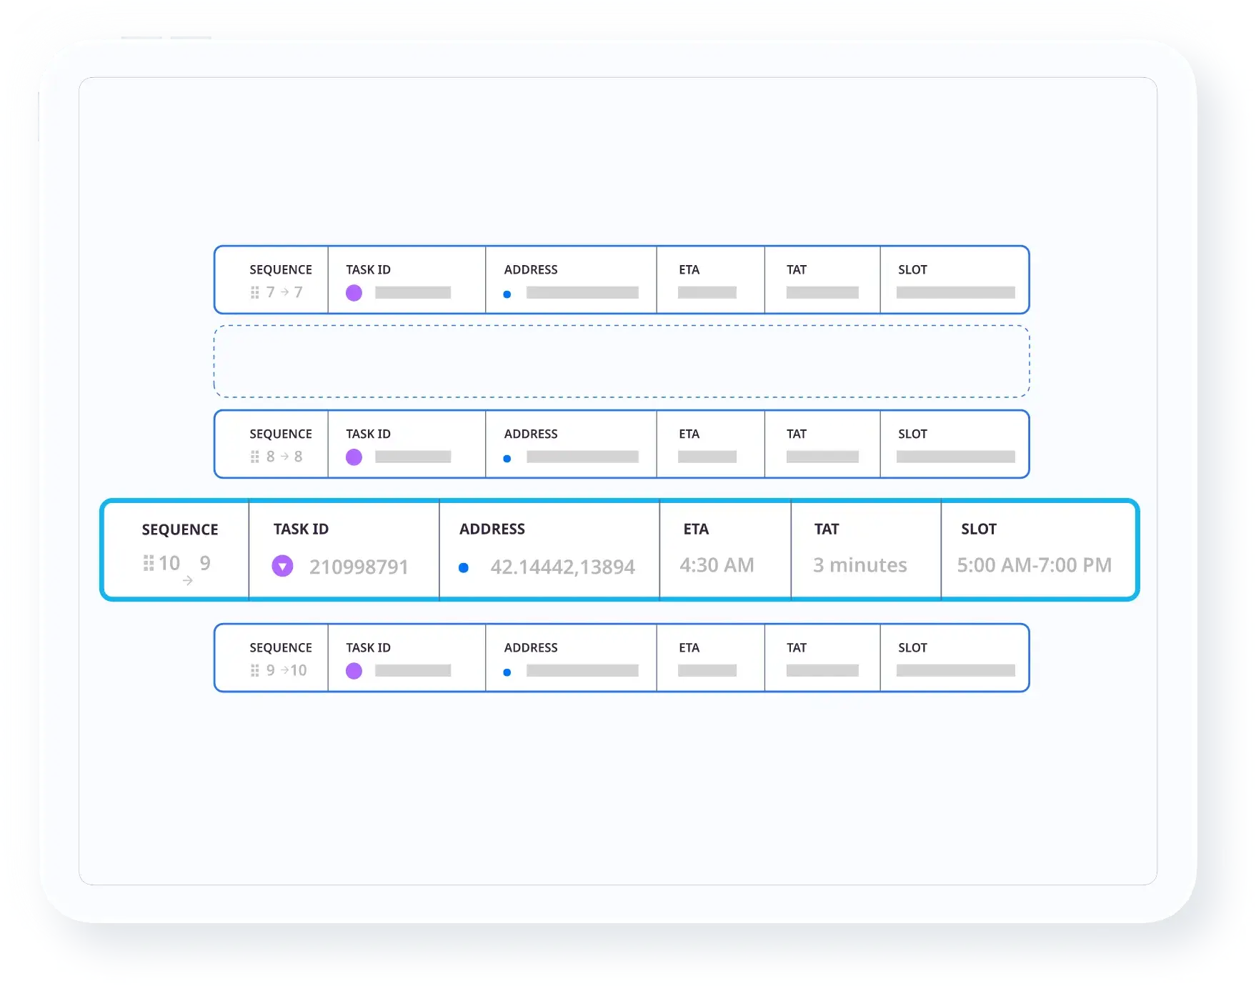Grab the drag handle on sequence 7 row

(x=254, y=292)
